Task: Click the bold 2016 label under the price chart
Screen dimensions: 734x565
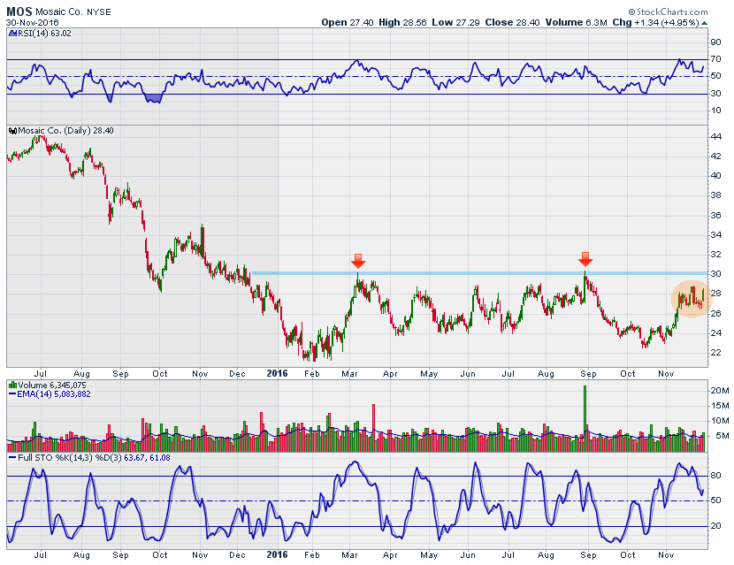Action: click(277, 373)
